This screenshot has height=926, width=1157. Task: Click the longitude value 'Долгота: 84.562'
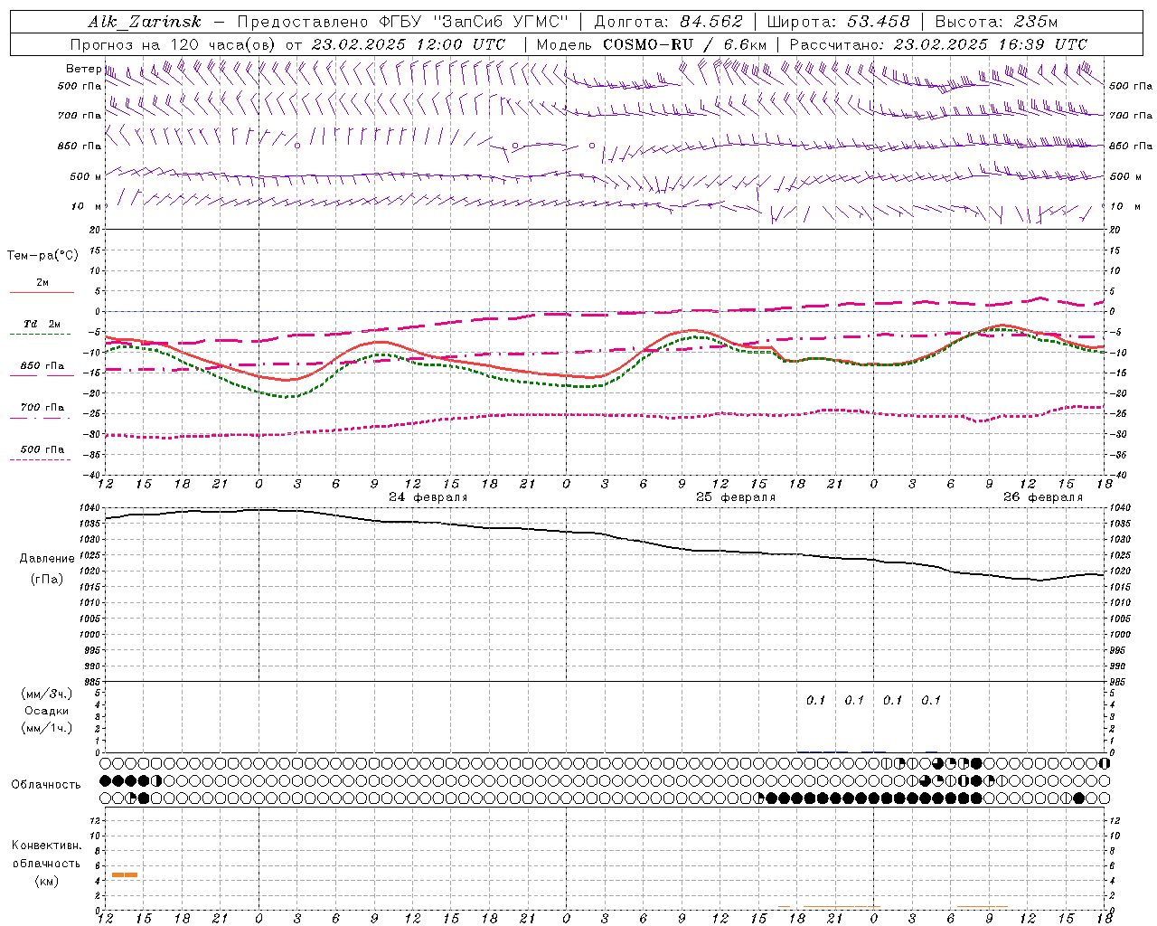click(x=668, y=22)
